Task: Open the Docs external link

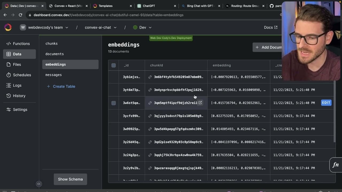Action: tap(271, 27)
